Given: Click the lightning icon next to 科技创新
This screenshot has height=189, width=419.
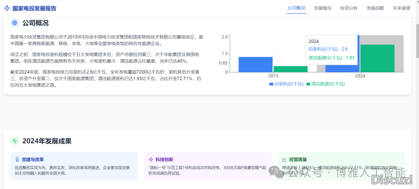Looking at the screenshot, I should point(151,160).
